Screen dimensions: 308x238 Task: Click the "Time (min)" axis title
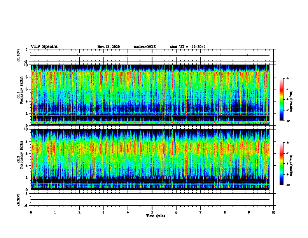click(x=156, y=216)
